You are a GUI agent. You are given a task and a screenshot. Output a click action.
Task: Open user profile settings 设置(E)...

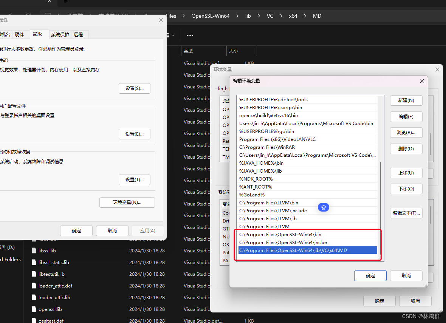[135, 134]
